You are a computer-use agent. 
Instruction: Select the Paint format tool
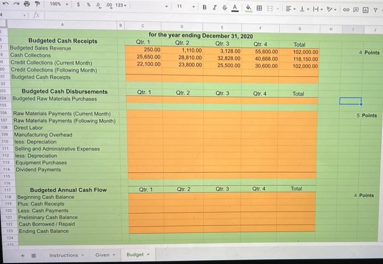(x=37, y=4)
